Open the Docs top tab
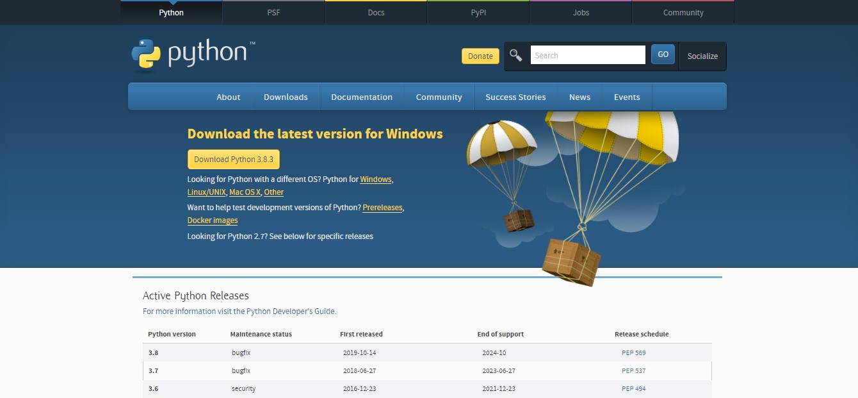 click(x=376, y=12)
